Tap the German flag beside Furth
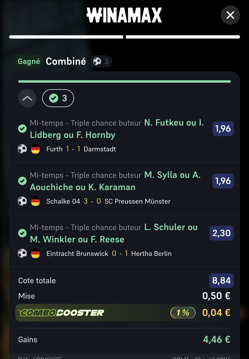The image size is (249, 359). point(36,149)
